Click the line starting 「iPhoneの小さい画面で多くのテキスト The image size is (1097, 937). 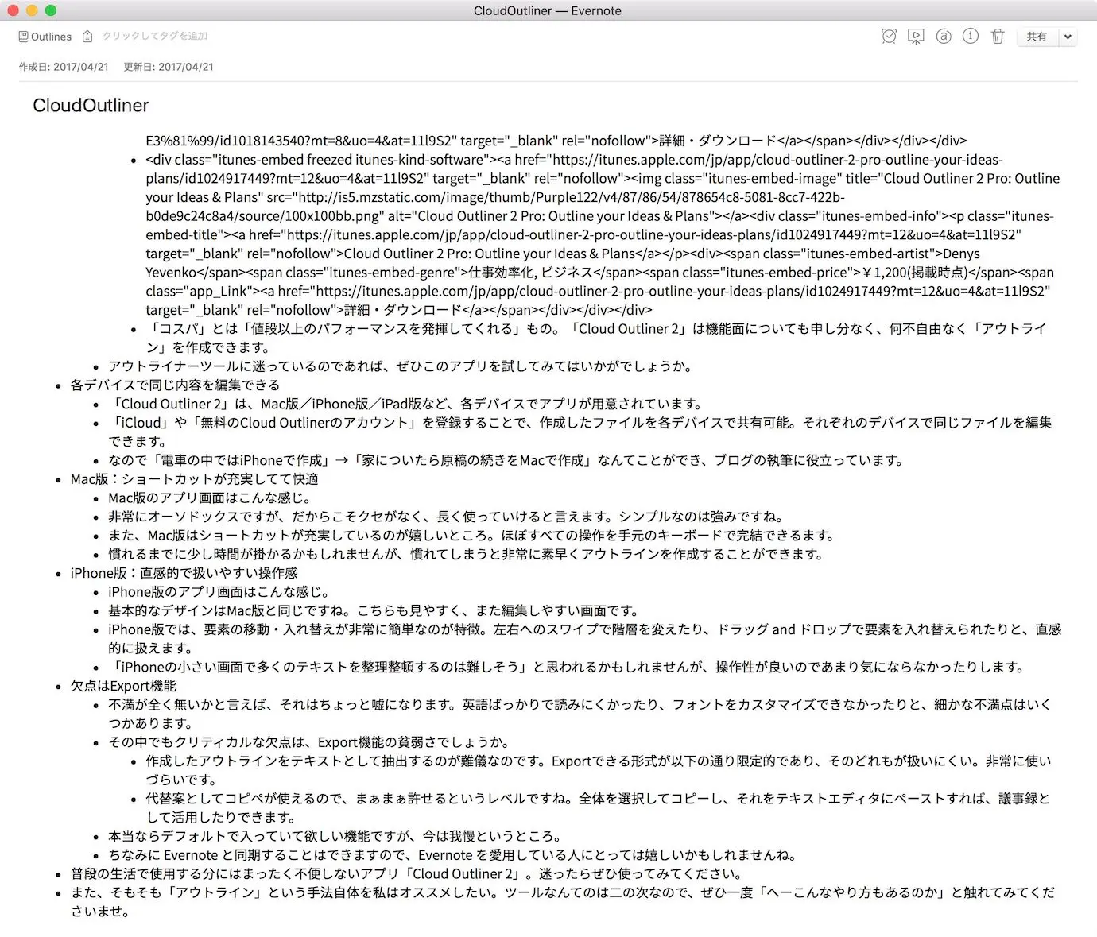tap(568, 667)
